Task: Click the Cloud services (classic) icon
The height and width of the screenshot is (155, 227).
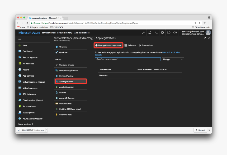Action: click(x=20, y=100)
